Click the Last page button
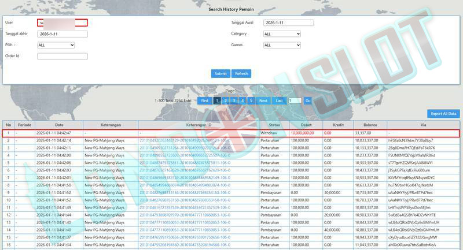The width and height of the screenshot is (463, 250). [279, 100]
